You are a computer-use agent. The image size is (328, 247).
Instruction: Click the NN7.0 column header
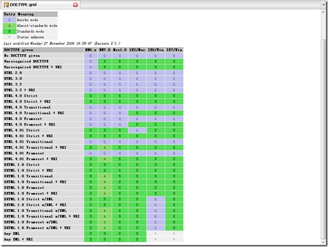pyautogui.click(x=104, y=50)
